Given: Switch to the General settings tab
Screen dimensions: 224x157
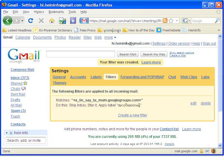Looking at the screenshot, I should pos(59,77).
